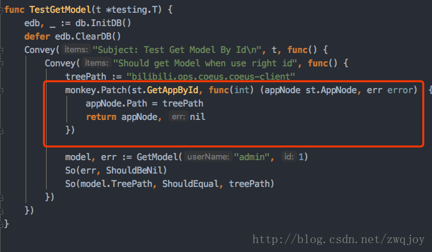Click model.TreePath in last So call
This screenshot has height=252, width=432.
pos(116,184)
